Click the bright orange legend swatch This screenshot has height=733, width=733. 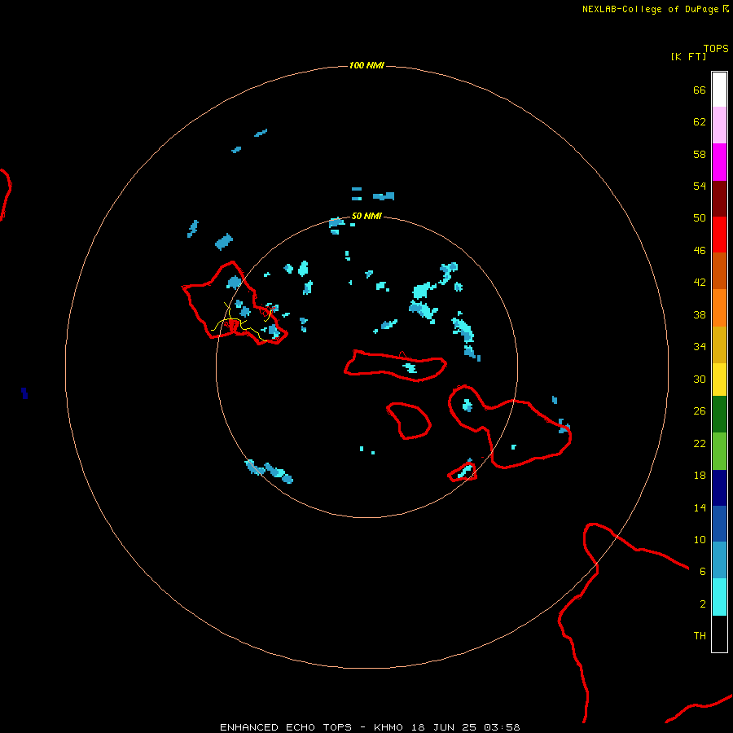[719, 308]
